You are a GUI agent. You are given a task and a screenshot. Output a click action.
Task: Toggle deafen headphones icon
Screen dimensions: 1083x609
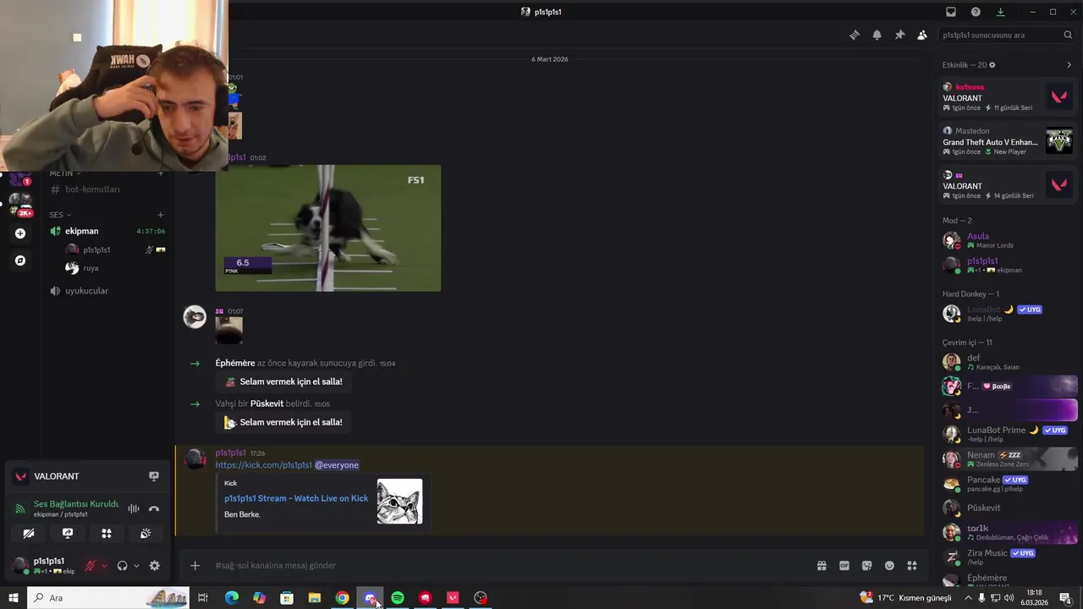(x=122, y=566)
